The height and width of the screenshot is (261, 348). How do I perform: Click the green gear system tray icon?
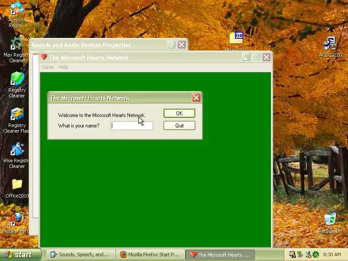click(x=316, y=254)
